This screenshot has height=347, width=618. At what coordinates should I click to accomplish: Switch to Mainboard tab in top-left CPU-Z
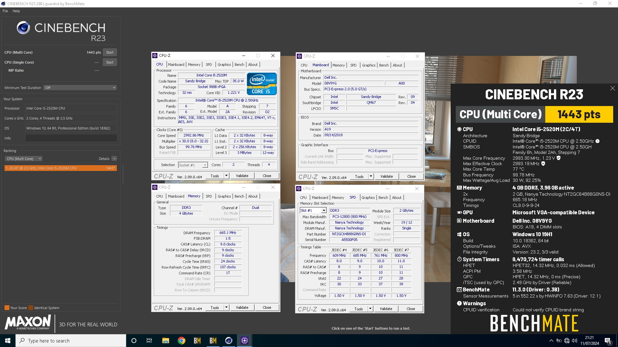pyautogui.click(x=176, y=65)
